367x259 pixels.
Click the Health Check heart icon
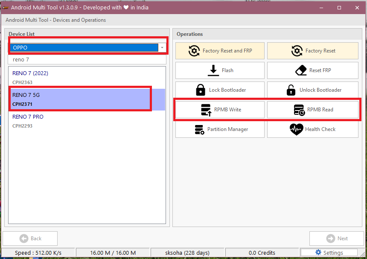tap(296, 129)
